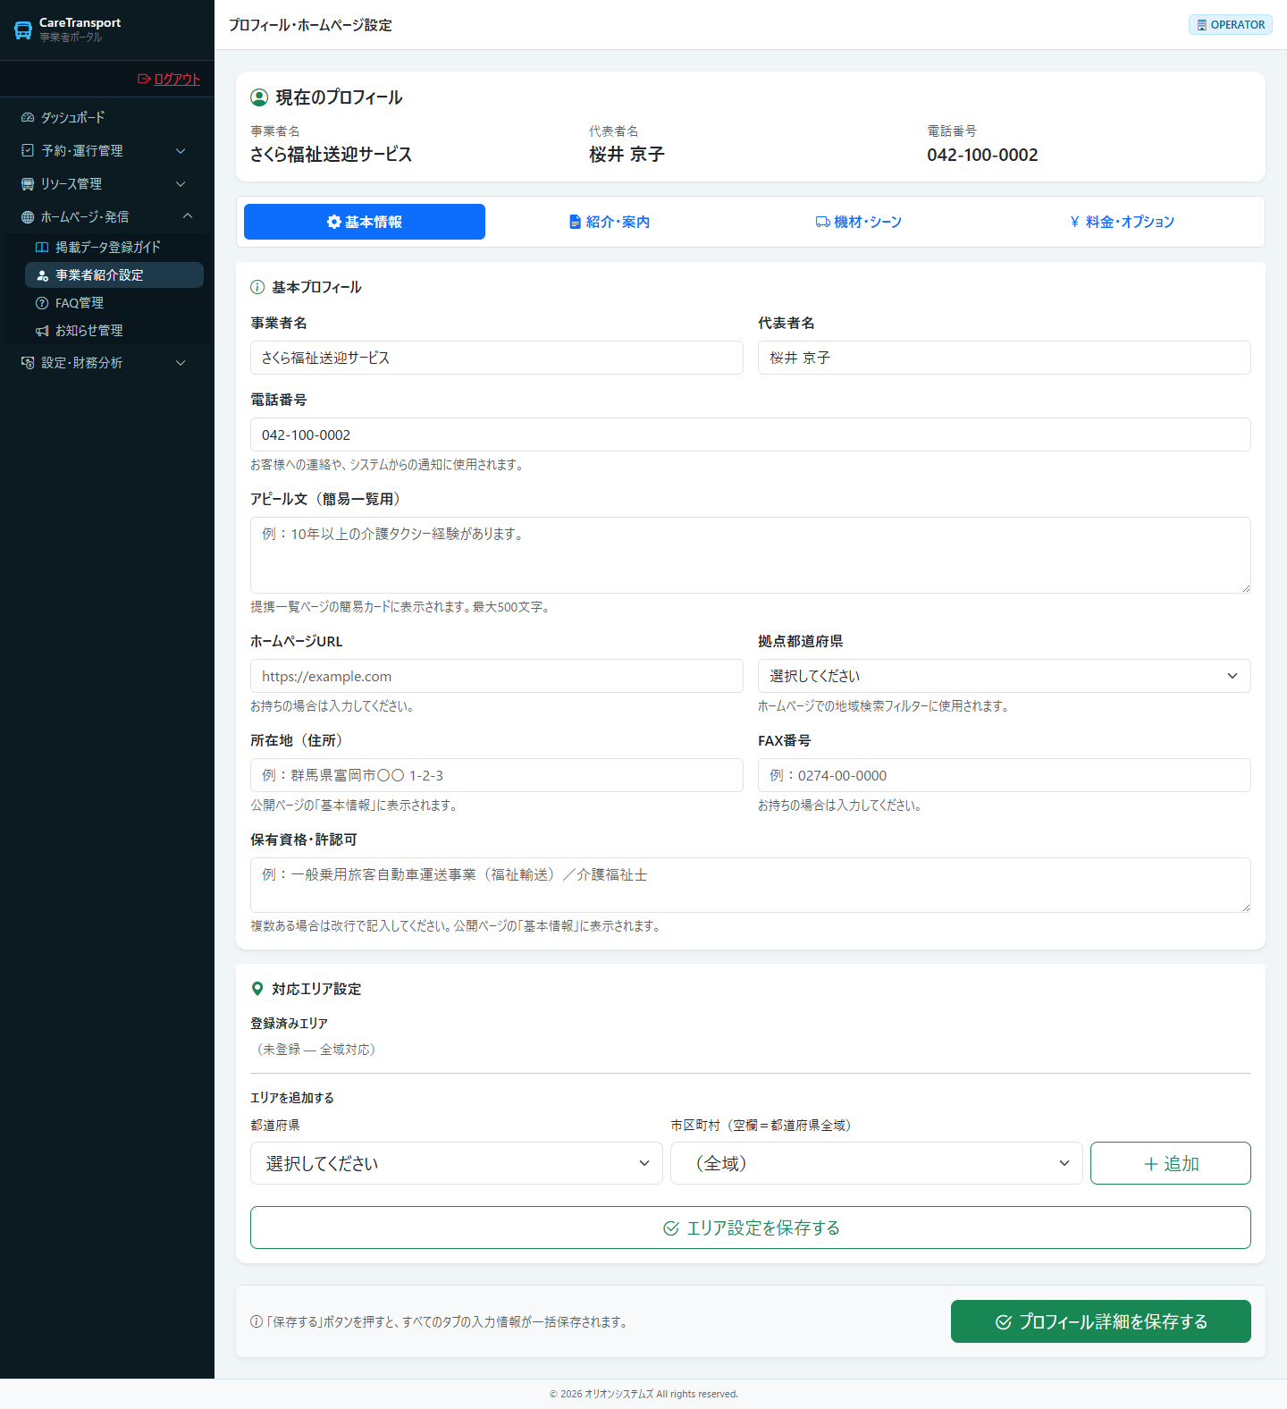Image resolution: width=1287 pixels, height=1409 pixels.
Task: Open 掲載データ登録ガイド in the sidebar
Action: coord(114,247)
